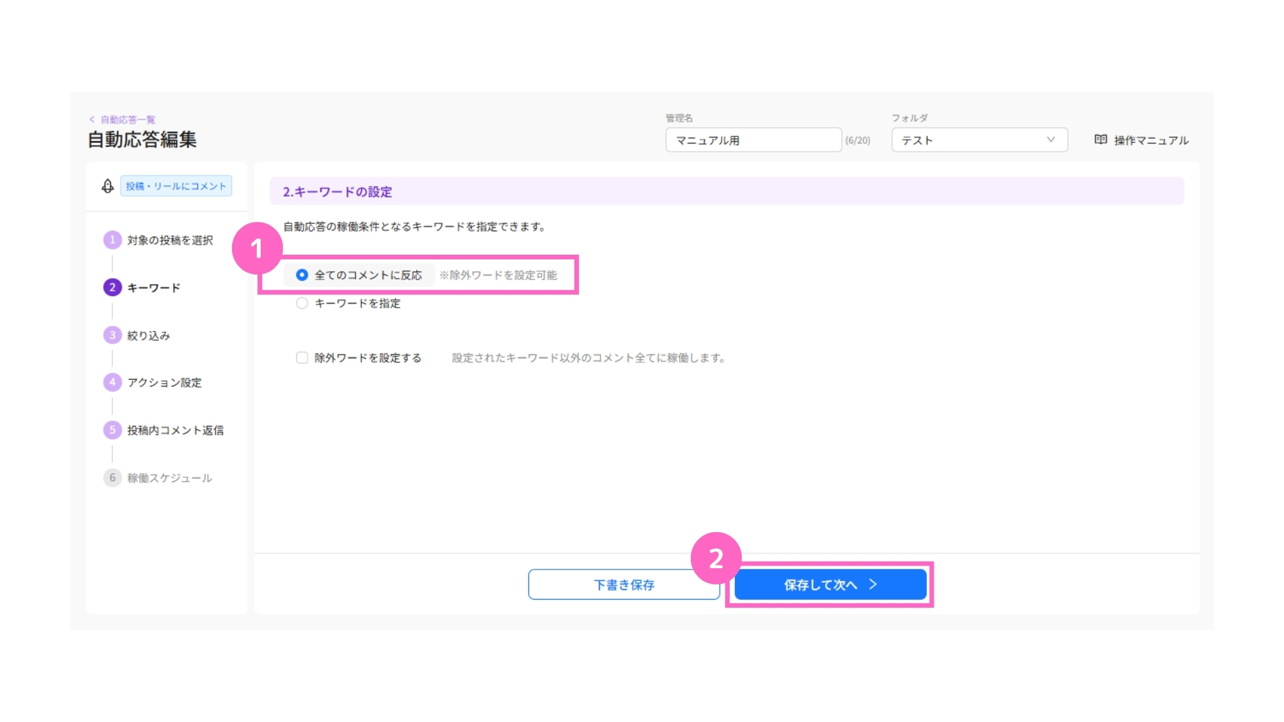
Task: Select キーワードを指定 radio button
Action: coord(302,303)
